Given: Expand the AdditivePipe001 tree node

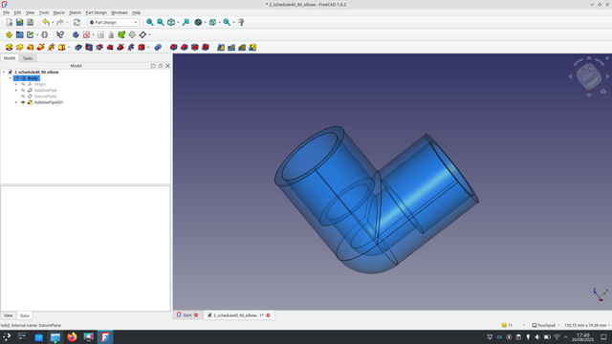Looking at the screenshot, I should 16,102.
